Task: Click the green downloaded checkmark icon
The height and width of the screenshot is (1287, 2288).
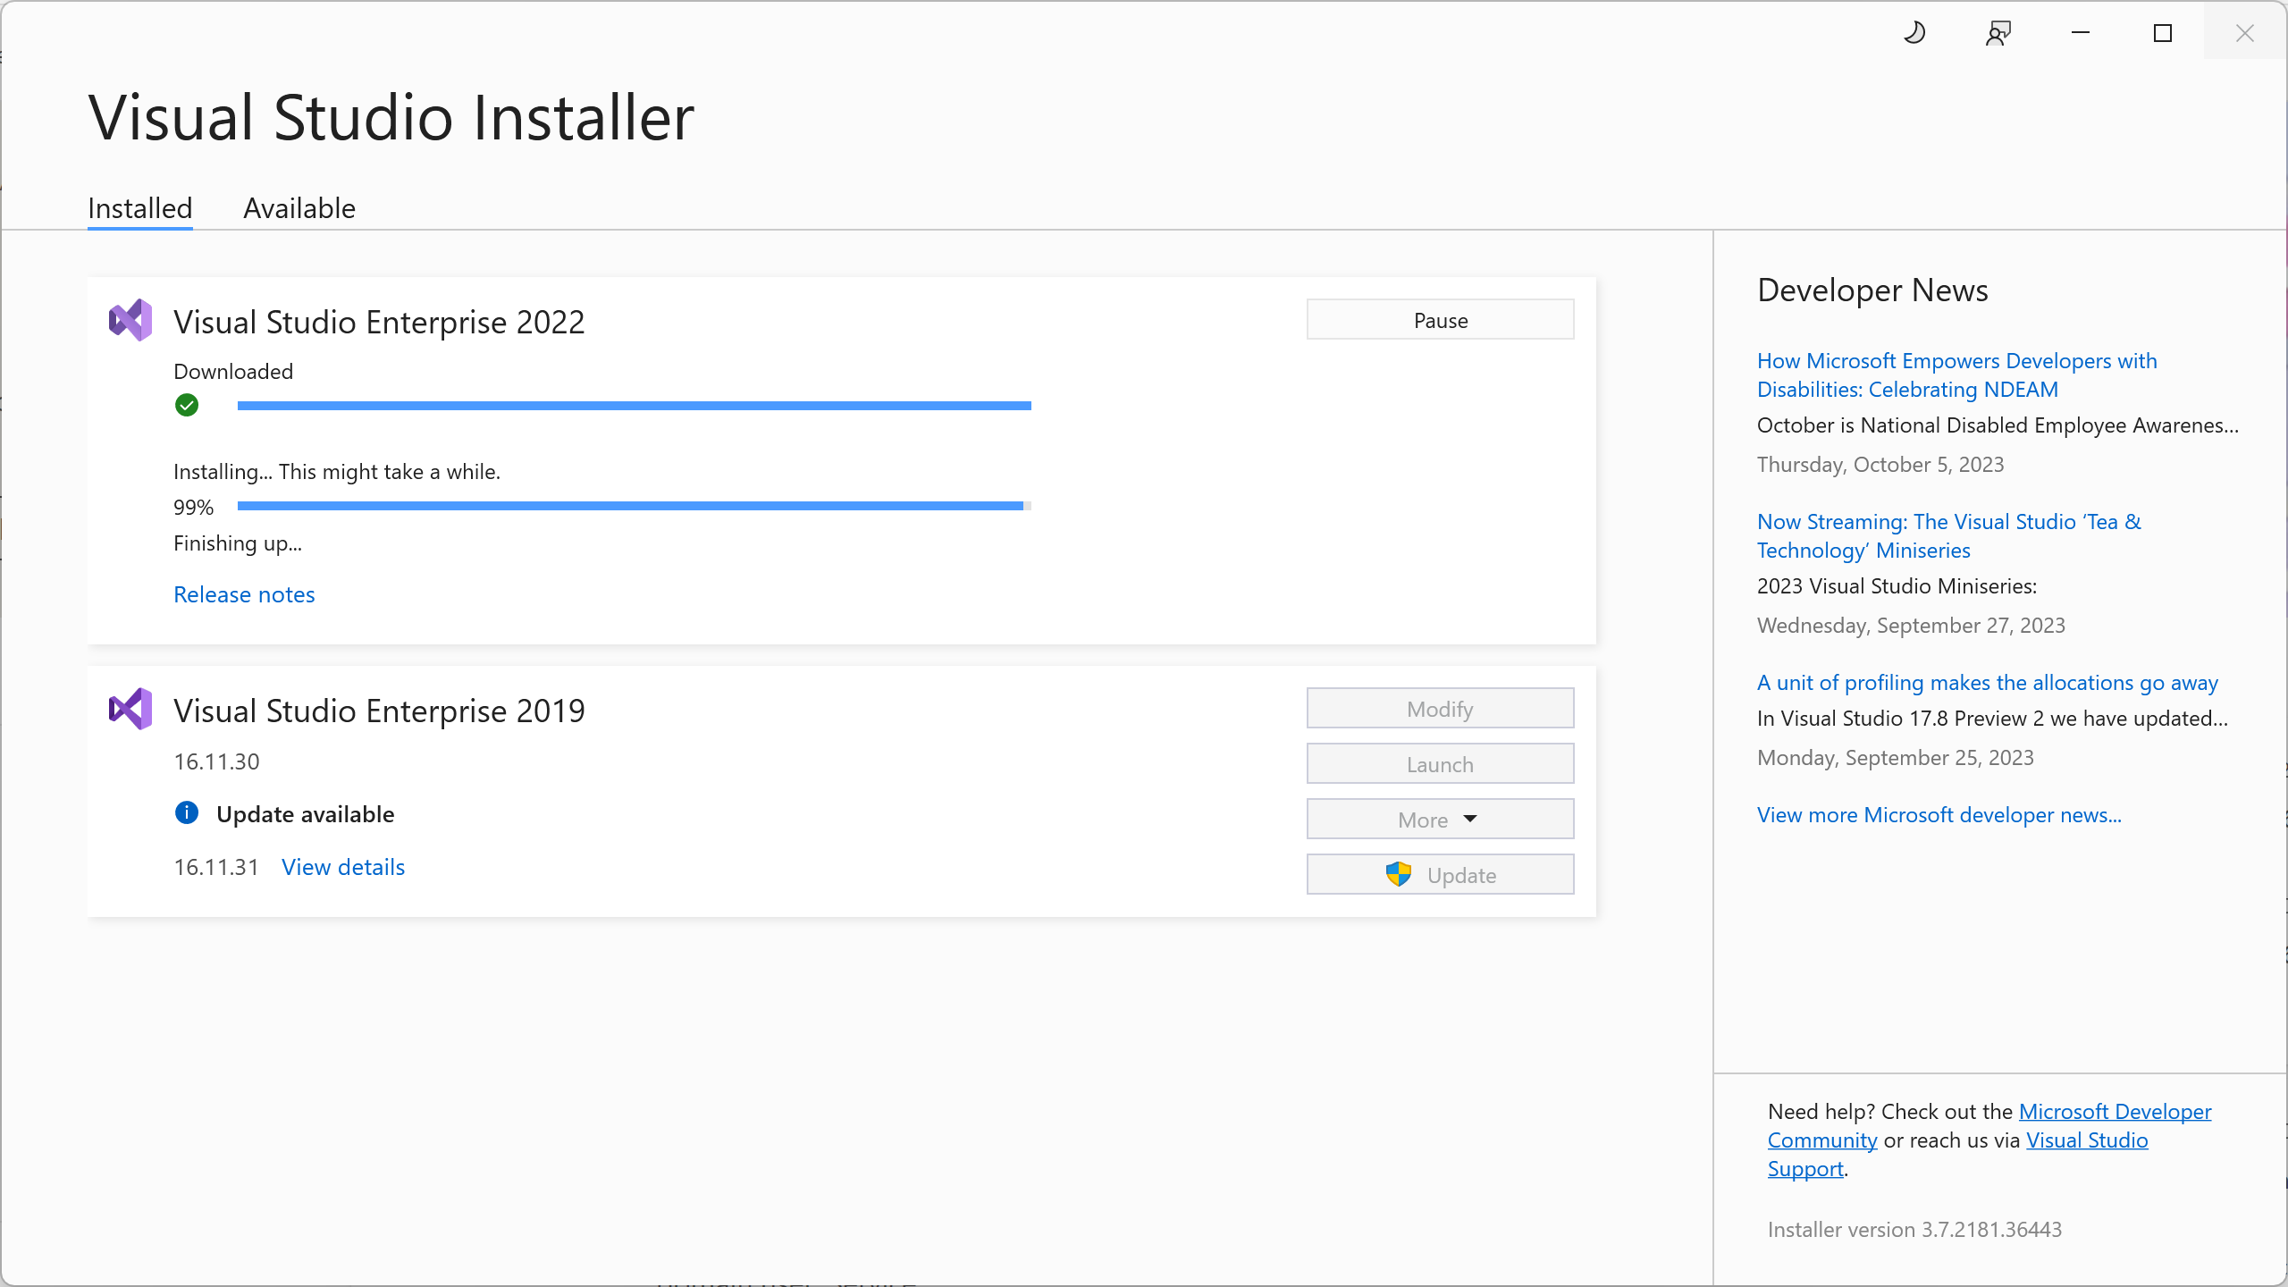Action: coord(186,404)
